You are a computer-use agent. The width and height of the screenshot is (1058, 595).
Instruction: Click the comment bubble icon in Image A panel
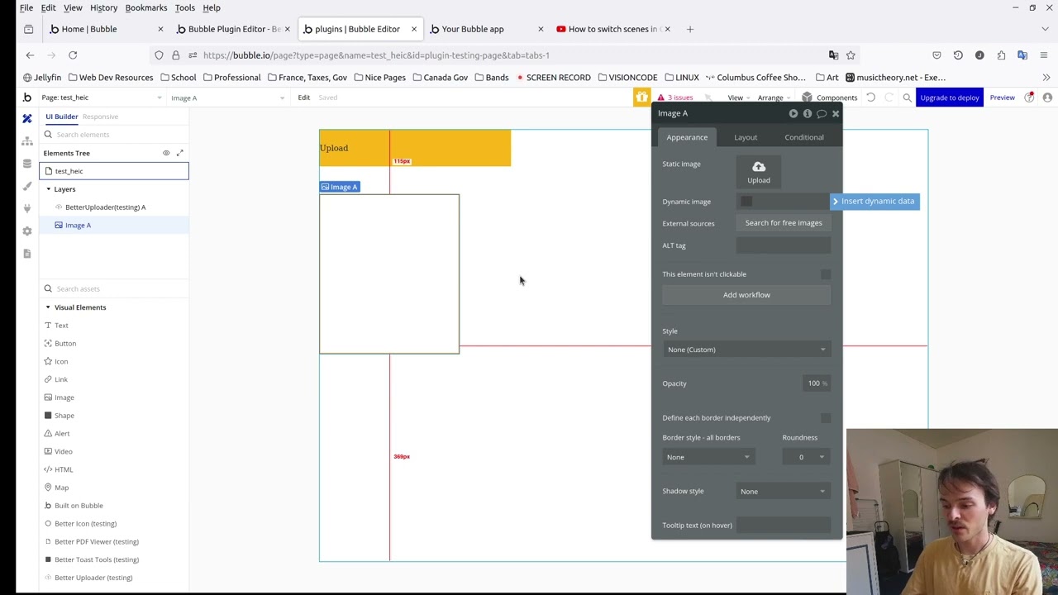(x=822, y=113)
